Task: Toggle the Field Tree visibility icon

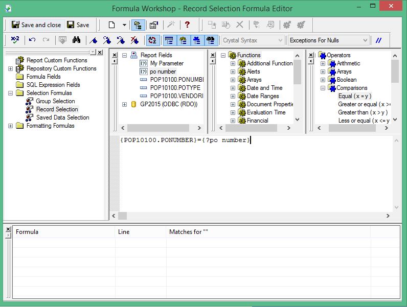Action: (169, 40)
